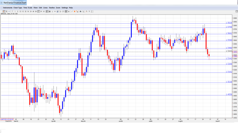Click the horizontal double-arrow icon

coord(55,11)
